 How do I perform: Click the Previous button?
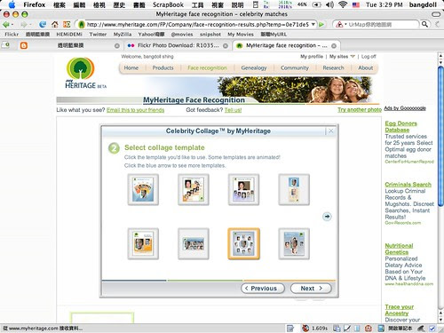pyautogui.click(x=263, y=289)
